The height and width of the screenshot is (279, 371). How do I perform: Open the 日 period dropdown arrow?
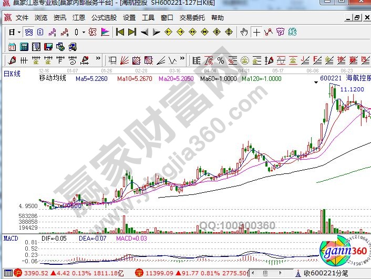pyautogui.click(x=18, y=33)
